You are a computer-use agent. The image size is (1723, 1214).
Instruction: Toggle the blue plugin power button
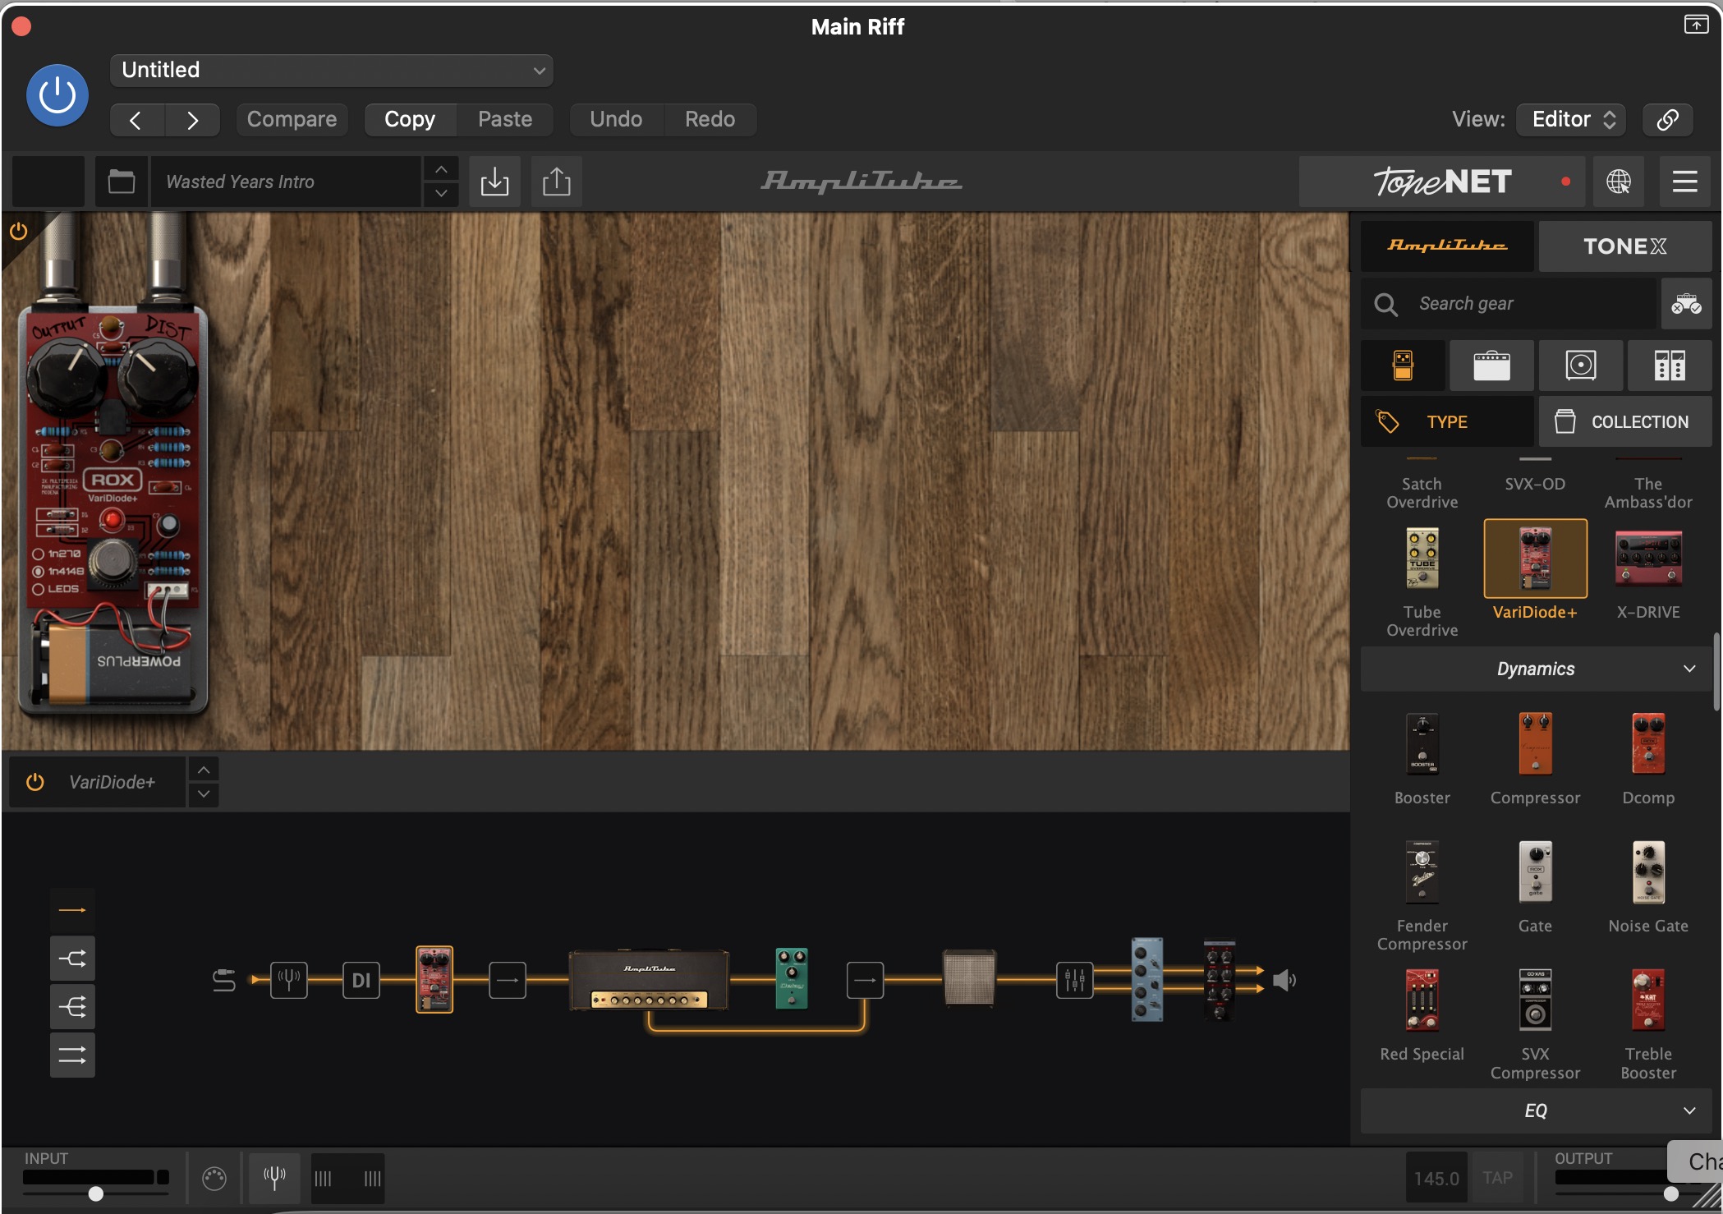[x=57, y=95]
